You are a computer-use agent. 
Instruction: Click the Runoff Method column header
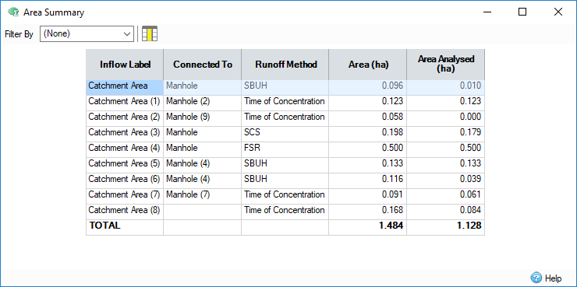coord(285,65)
